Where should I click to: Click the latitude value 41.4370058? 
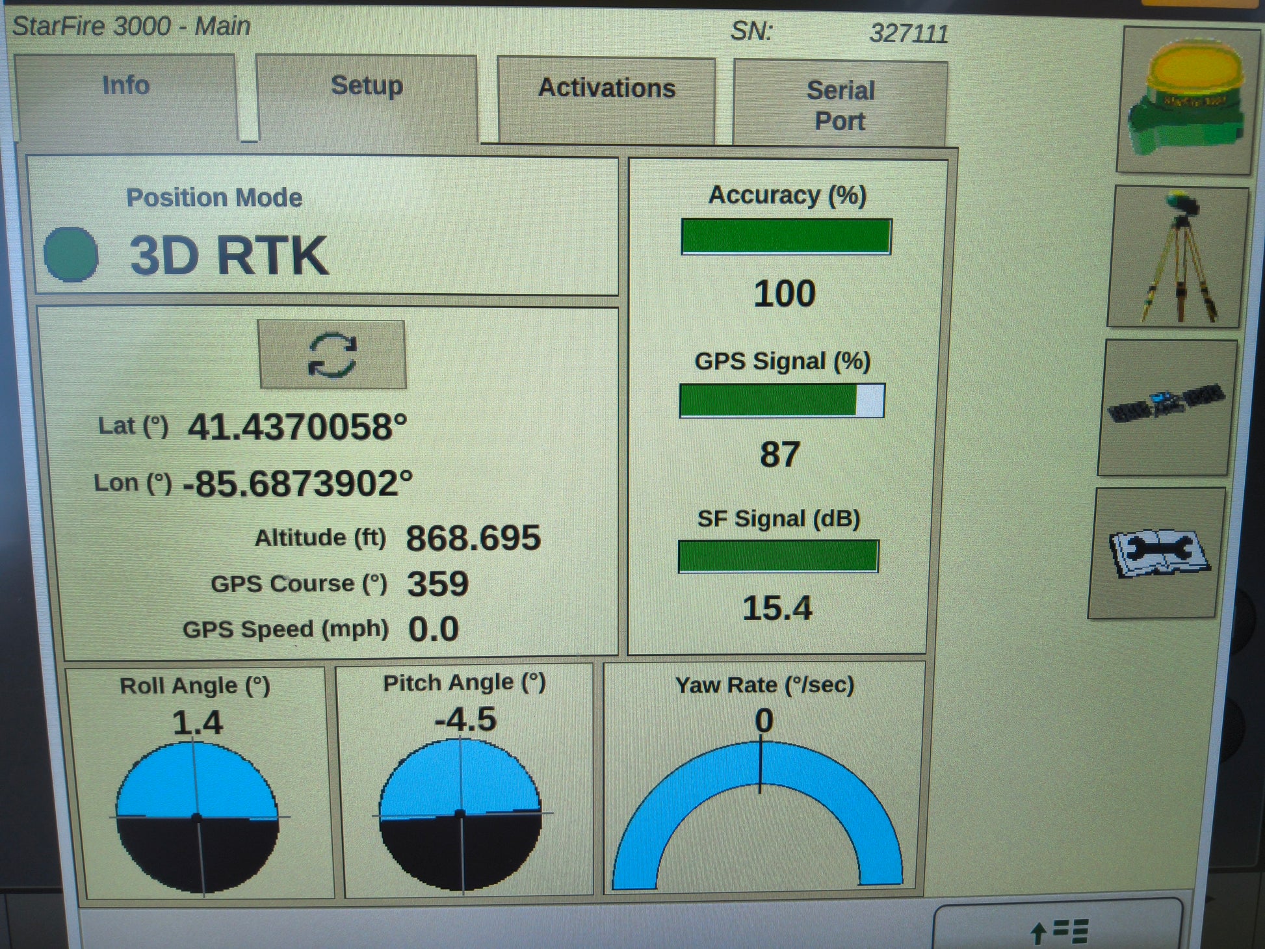pyautogui.click(x=297, y=428)
